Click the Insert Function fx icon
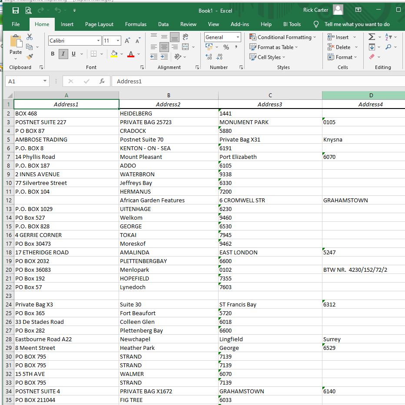Image resolution: width=405 pixels, height=405 pixels. [102, 81]
